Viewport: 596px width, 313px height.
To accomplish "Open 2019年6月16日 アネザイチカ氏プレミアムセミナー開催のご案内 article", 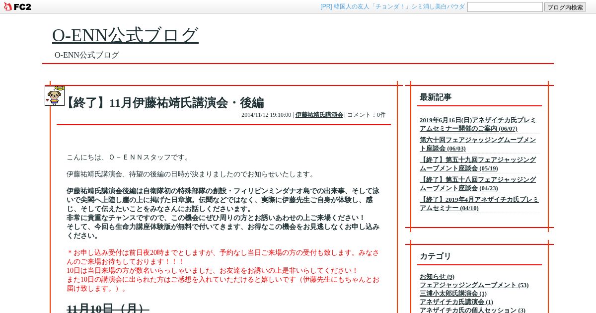I will point(478,124).
